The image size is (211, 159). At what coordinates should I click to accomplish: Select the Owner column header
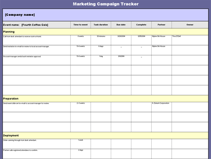[x=190, y=25]
